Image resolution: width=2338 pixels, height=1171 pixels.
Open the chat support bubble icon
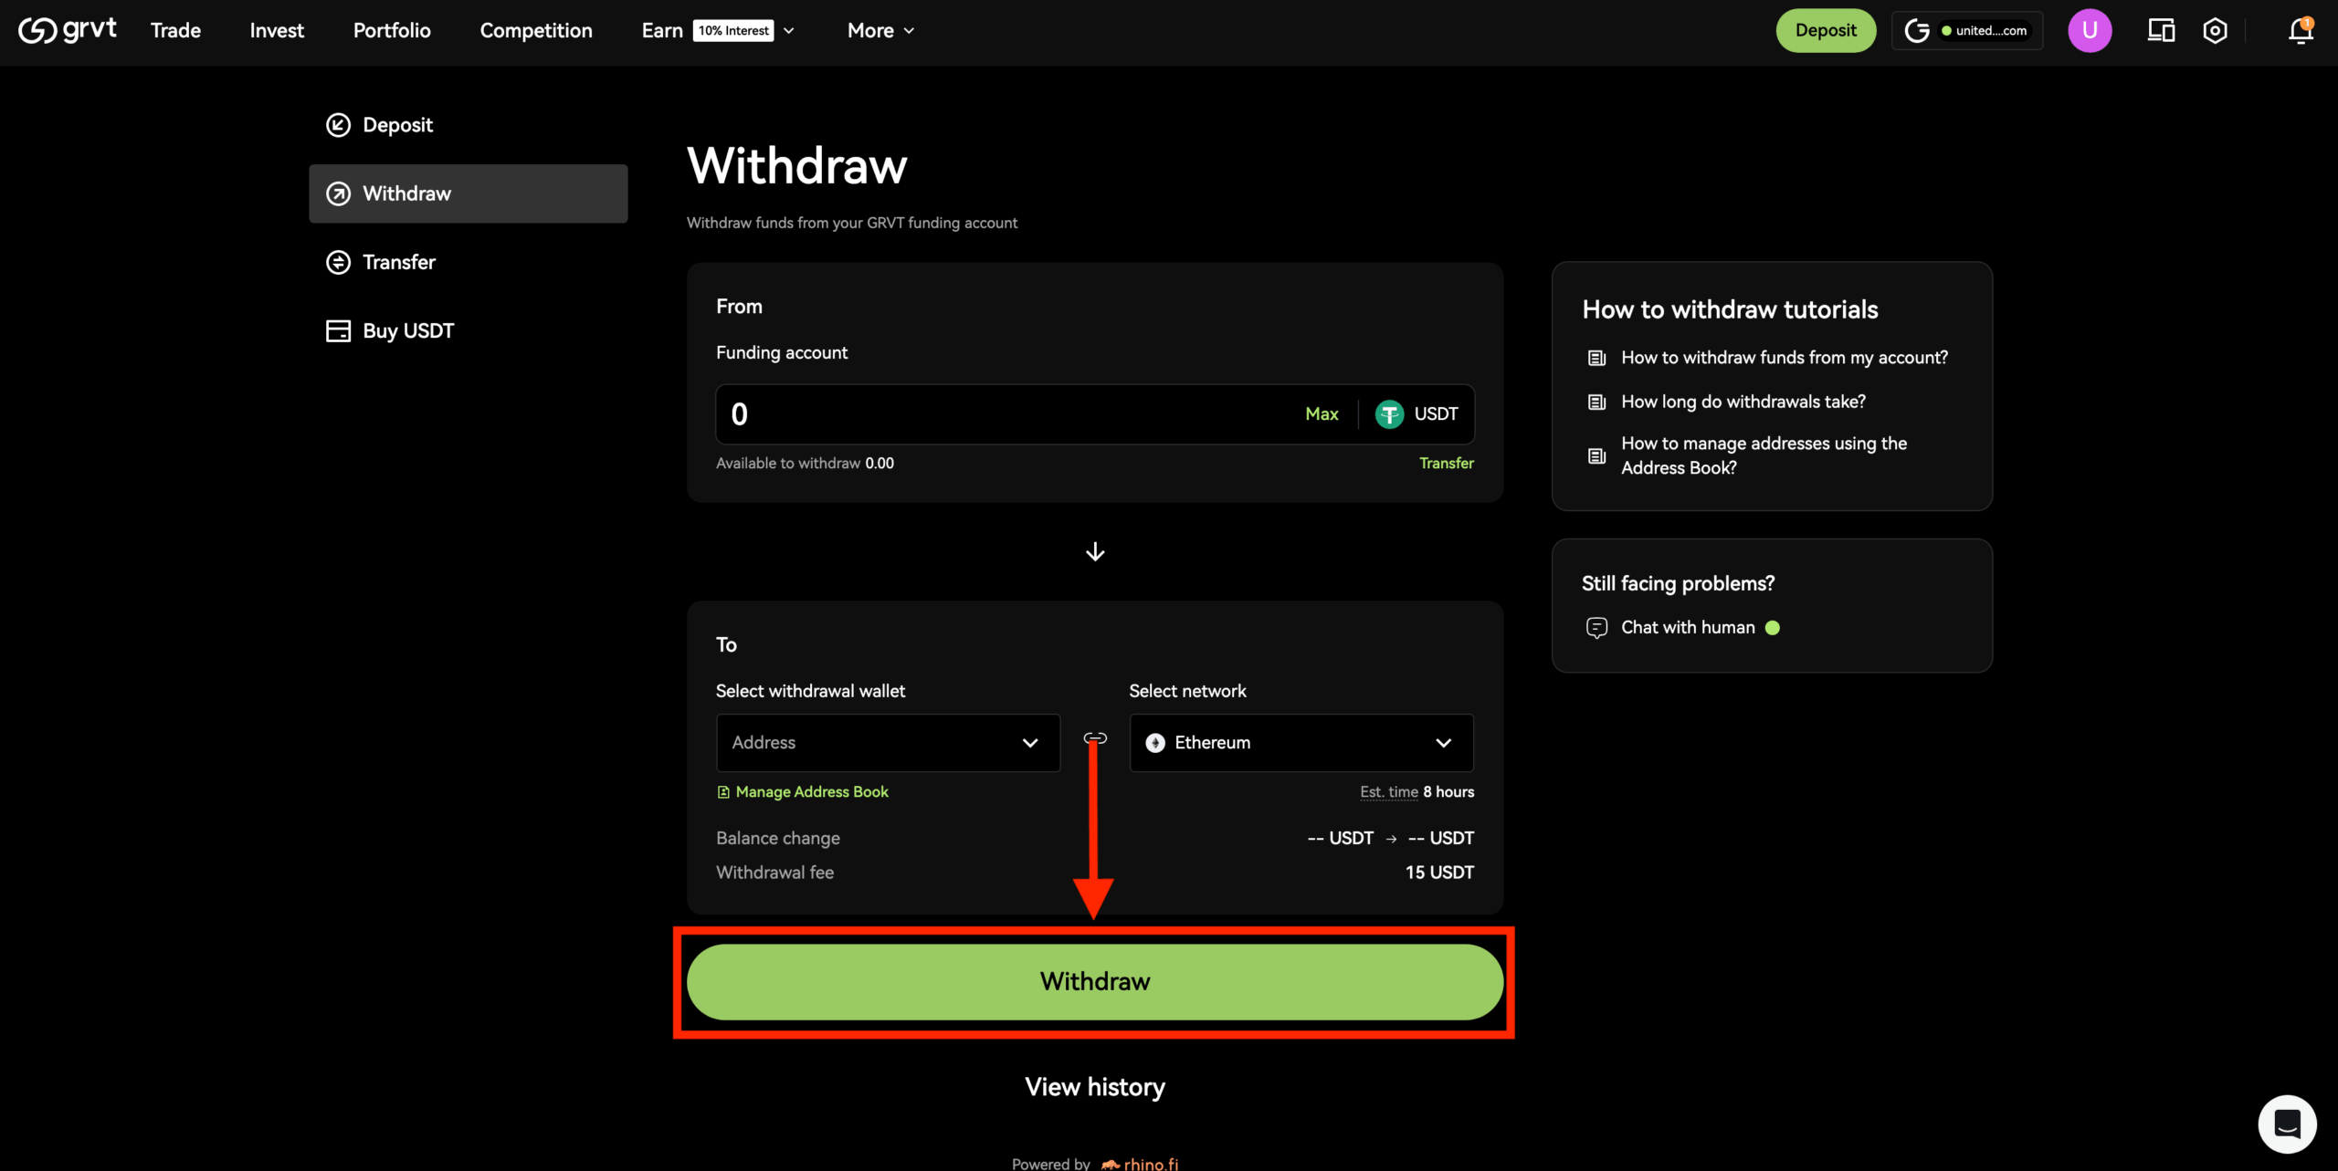click(x=2287, y=1124)
